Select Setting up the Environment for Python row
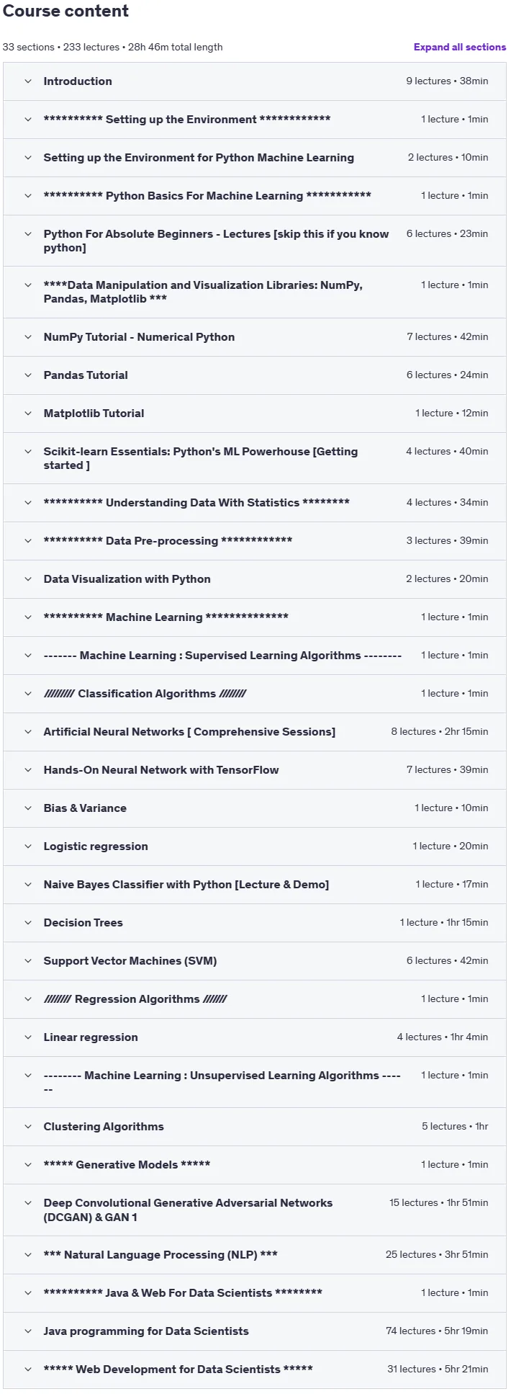 coord(255,158)
